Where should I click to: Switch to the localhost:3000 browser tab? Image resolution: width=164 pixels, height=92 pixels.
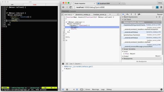tap(105, 3)
